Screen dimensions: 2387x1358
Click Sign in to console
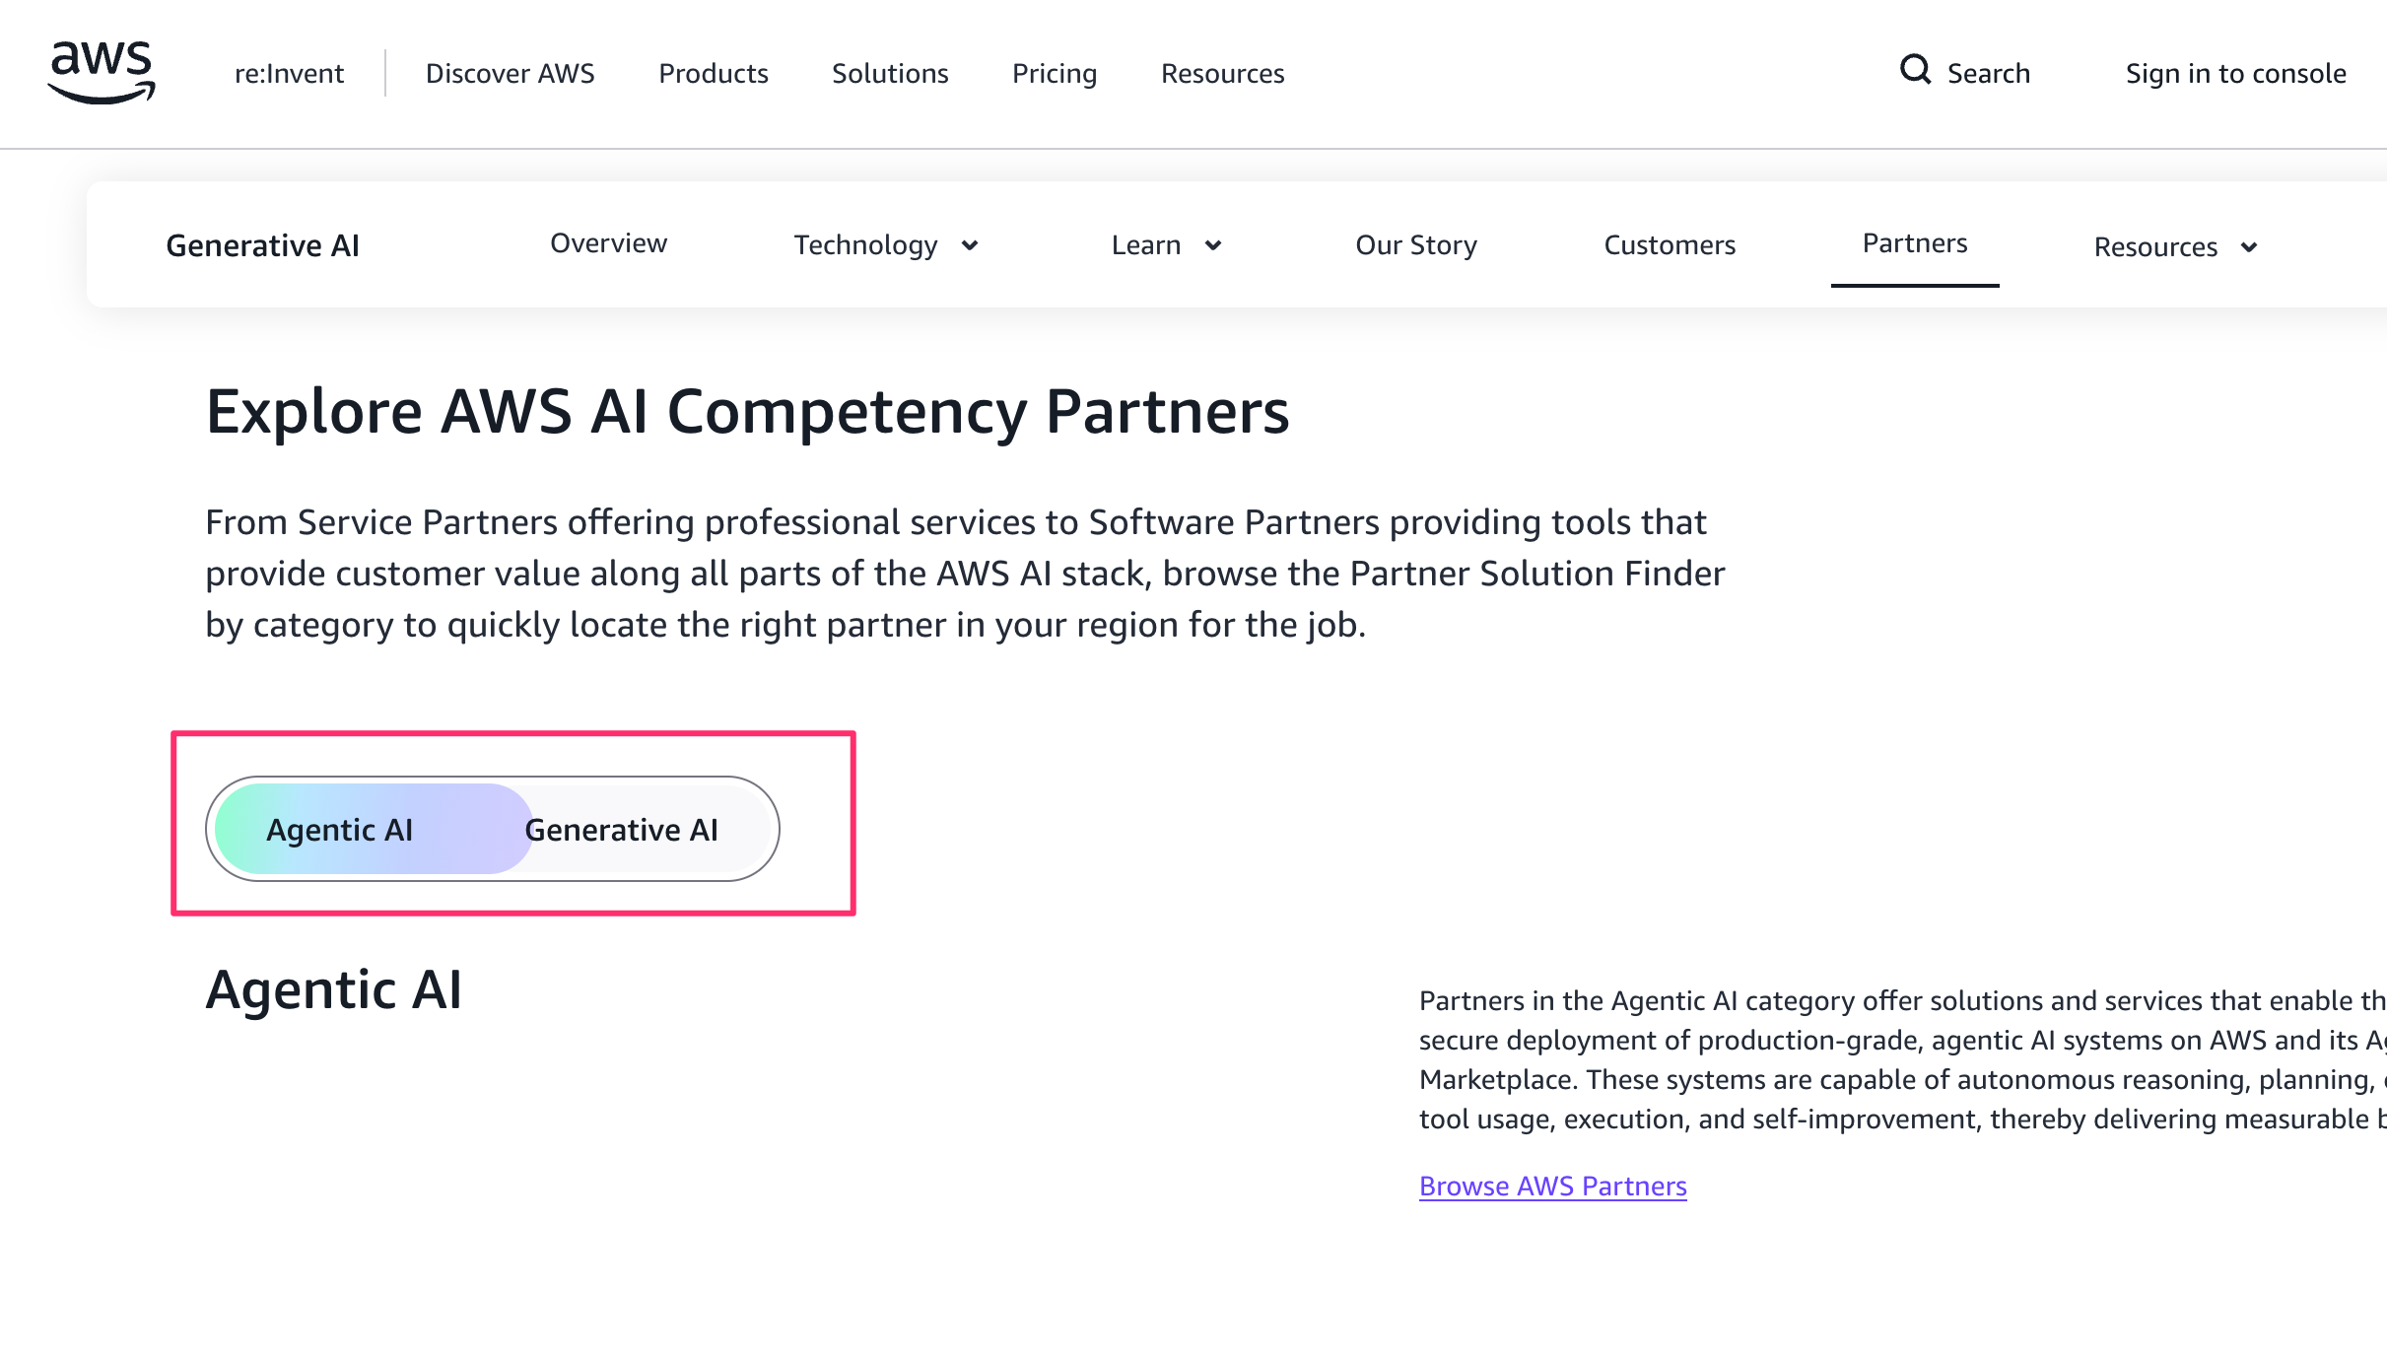click(x=2235, y=73)
